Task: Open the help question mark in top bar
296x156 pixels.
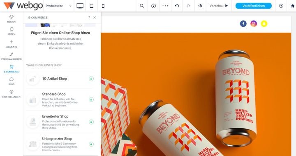Action: [x=281, y=6]
